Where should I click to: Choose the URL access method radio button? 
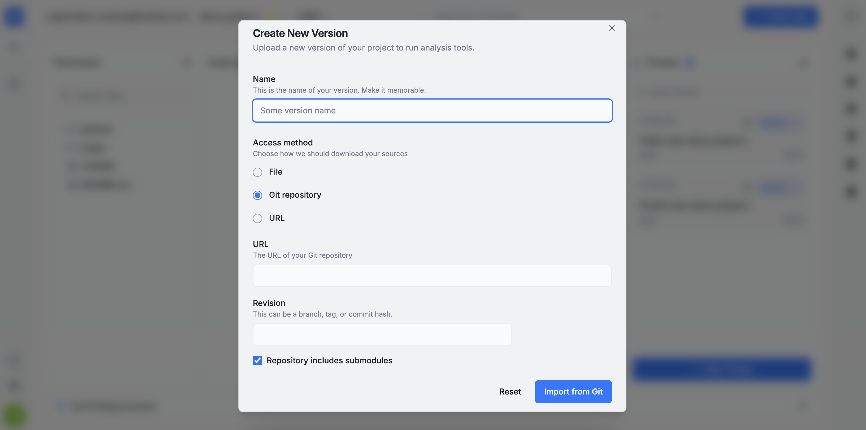[x=257, y=218]
